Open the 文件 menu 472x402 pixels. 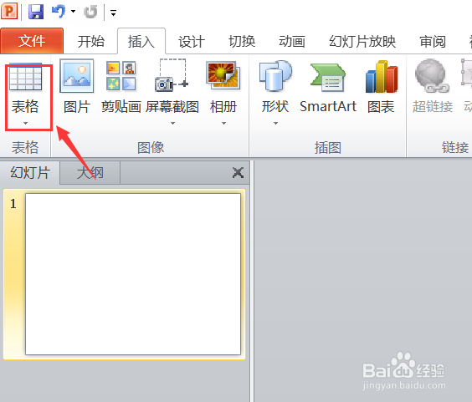pos(32,41)
